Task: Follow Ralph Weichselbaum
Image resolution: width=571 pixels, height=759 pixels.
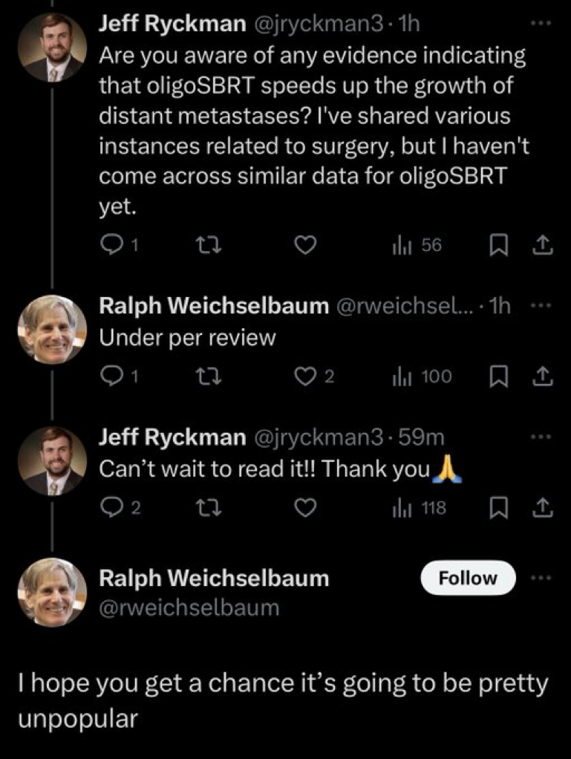Action: [467, 578]
